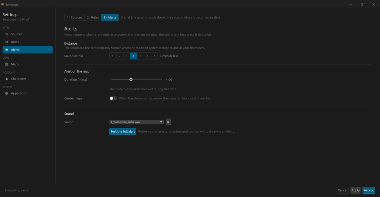Click the Telescope 1.0.0-rc01 version text
380x197 pixels.
click(x=16, y=20)
